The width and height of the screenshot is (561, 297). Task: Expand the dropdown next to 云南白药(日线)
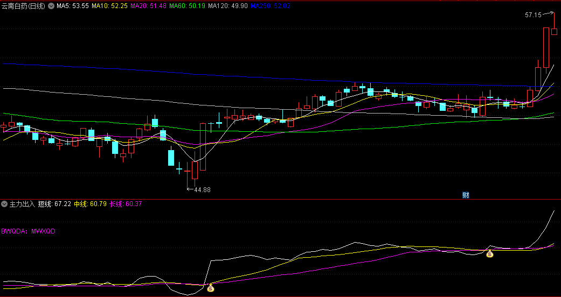pyautogui.click(x=51, y=6)
